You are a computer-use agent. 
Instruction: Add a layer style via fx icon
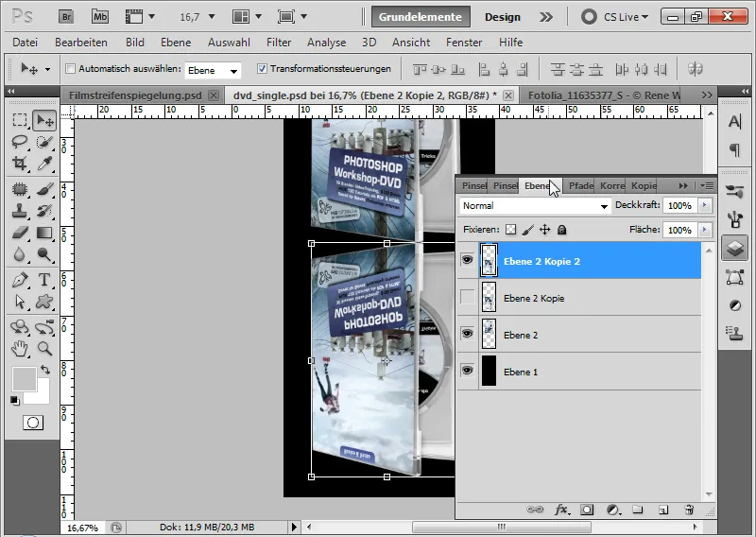coord(560,510)
